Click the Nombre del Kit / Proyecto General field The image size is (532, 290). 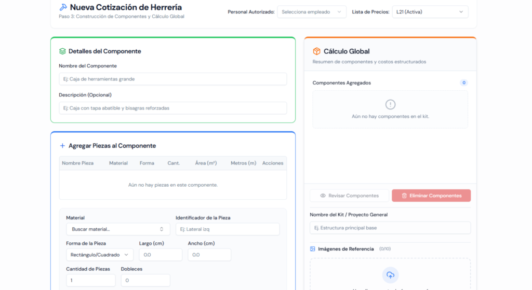(x=390, y=228)
